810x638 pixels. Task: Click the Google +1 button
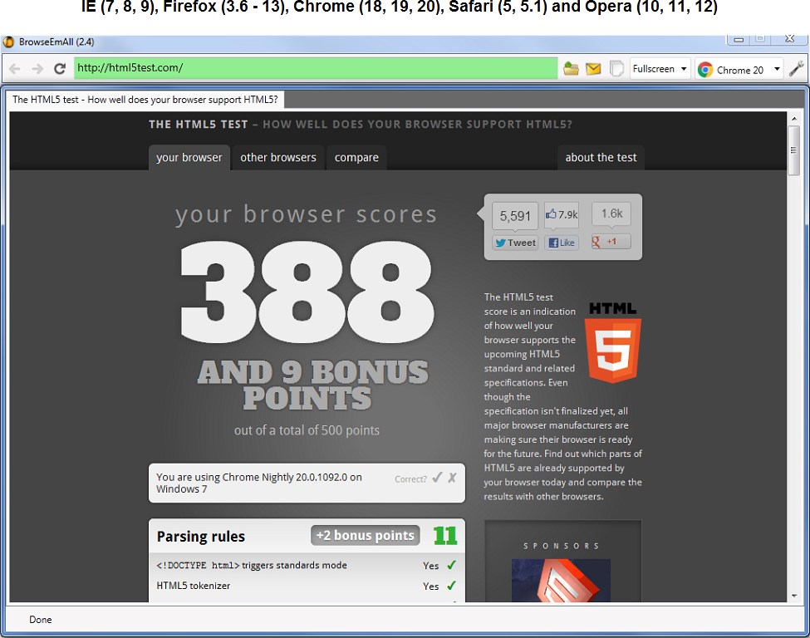tap(611, 241)
